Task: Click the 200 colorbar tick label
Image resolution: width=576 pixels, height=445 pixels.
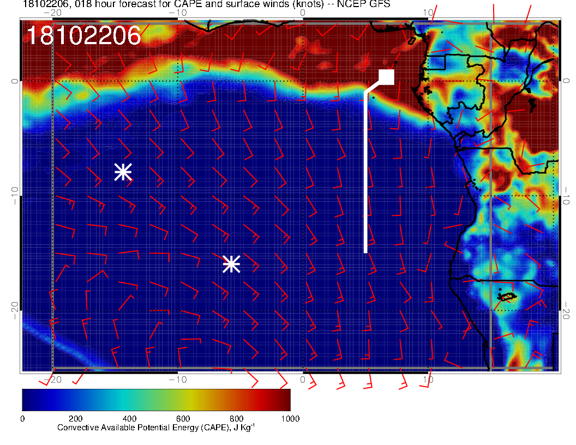Action: [75, 418]
